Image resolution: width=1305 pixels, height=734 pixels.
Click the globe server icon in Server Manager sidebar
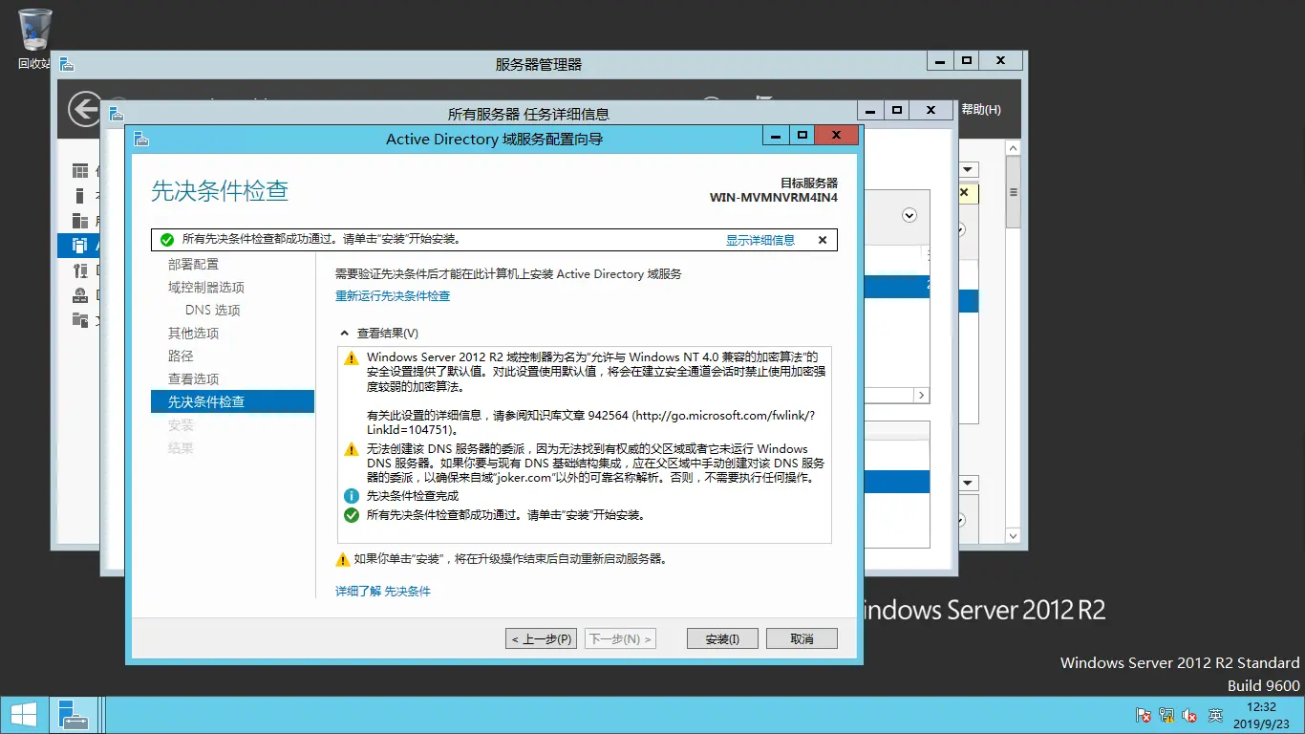pyautogui.click(x=80, y=295)
